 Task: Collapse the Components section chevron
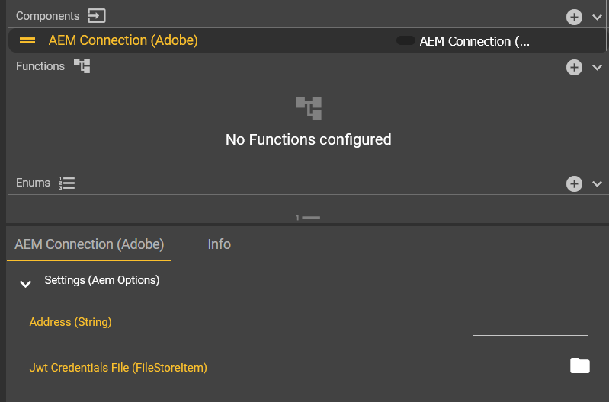[597, 16]
